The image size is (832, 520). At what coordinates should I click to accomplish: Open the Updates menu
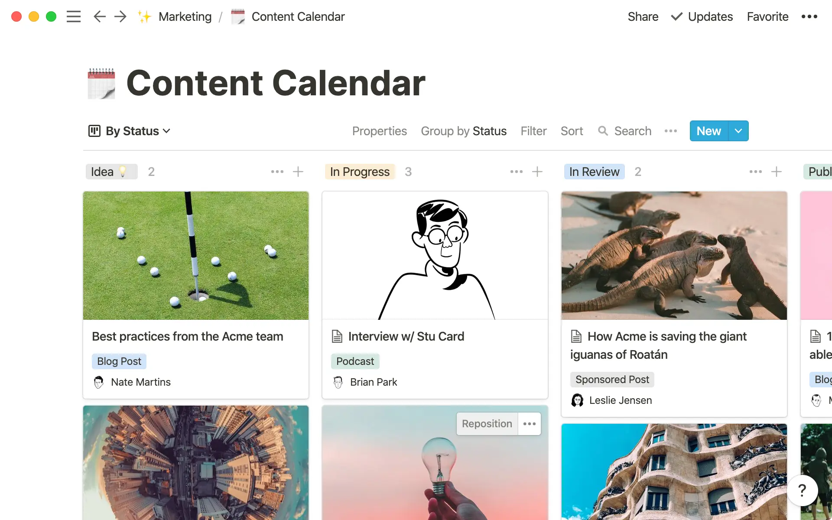pyautogui.click(x=701, y=16)
